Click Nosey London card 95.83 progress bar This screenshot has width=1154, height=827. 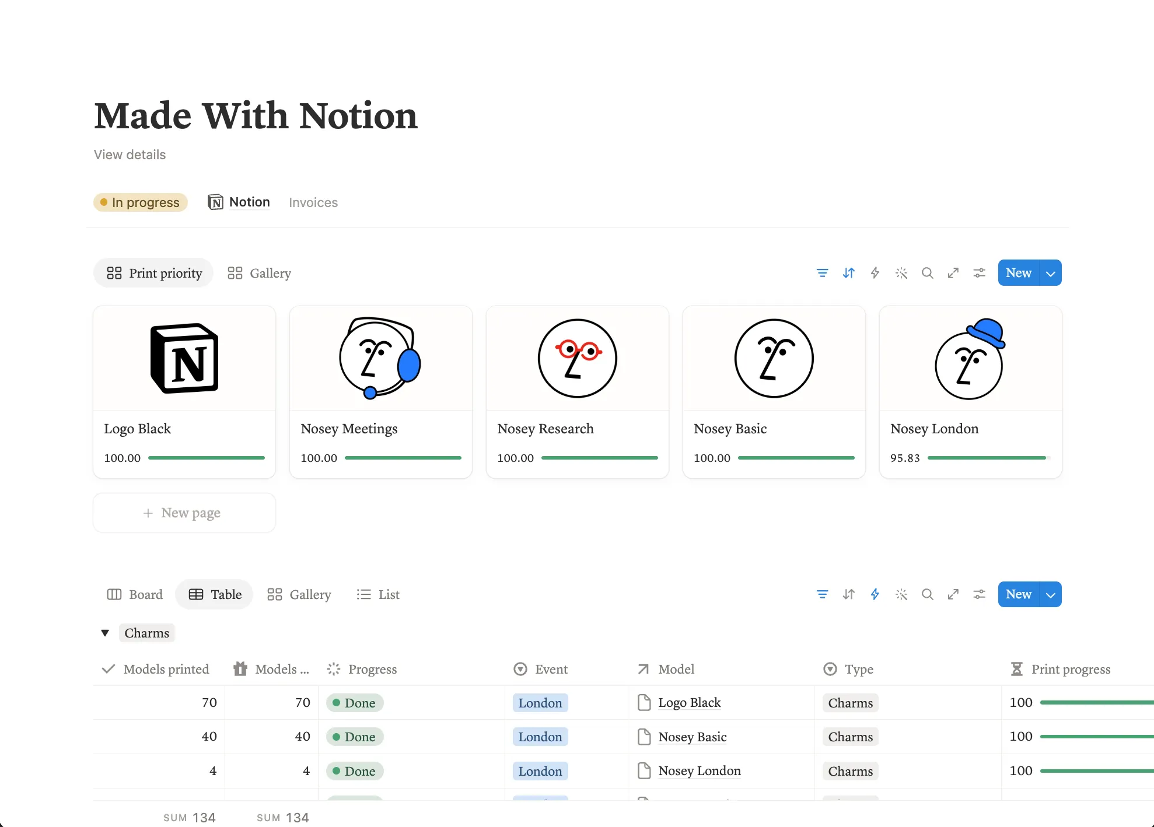point(989,458)
